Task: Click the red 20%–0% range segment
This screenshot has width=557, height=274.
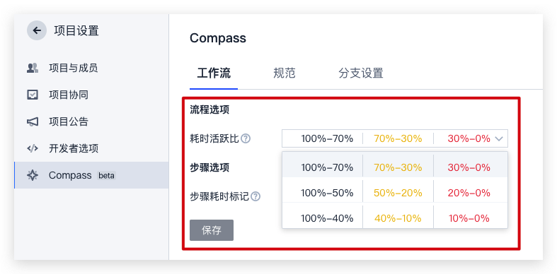Action: pyautogui.click(x=469, y=193)
